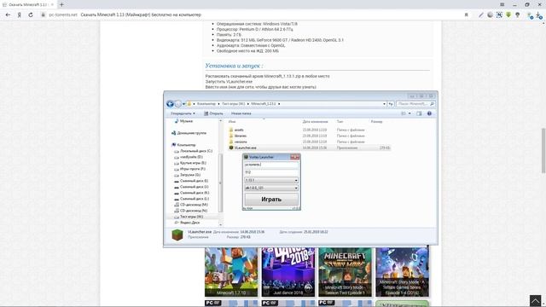Click the padlock site security icon
This screenshot has width=546, height=307.
[x=44, y=15]
